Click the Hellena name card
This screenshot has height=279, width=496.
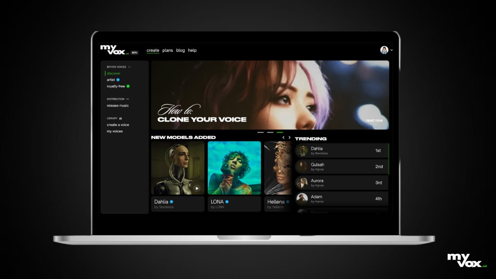click(278, 204)
